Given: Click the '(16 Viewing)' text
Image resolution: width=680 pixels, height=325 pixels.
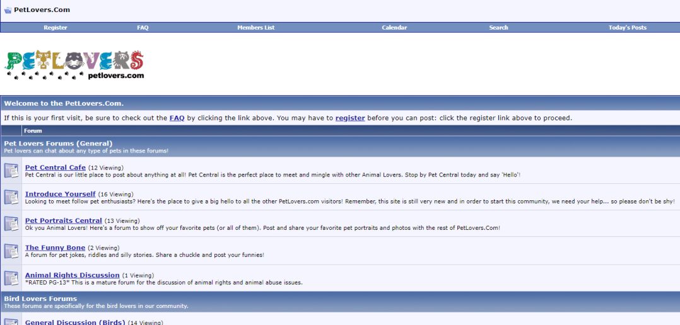Looking at the screenshot, I should [116, 195].
